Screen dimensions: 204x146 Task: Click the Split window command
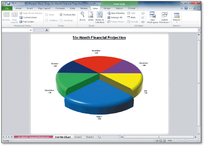pyautogui.click(x=131, y=13)
